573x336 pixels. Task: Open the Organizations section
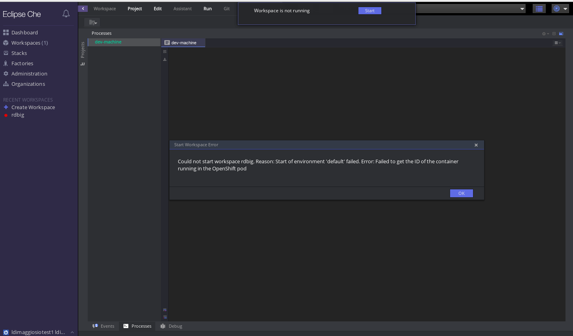pos(28,84)
